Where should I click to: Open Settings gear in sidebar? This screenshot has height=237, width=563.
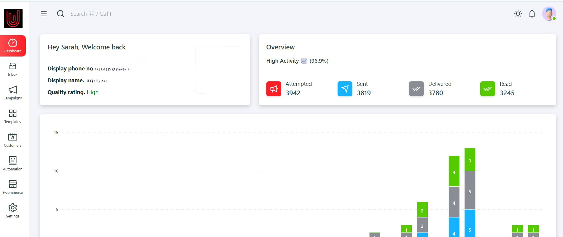[x=12, y=211]
